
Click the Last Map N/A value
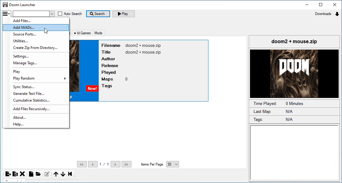(x=289, y=112)
